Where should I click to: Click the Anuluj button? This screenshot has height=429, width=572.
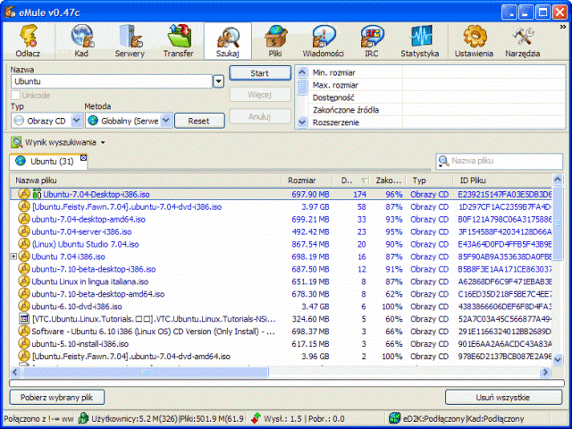pyautogui.click(x=260, y=117)
